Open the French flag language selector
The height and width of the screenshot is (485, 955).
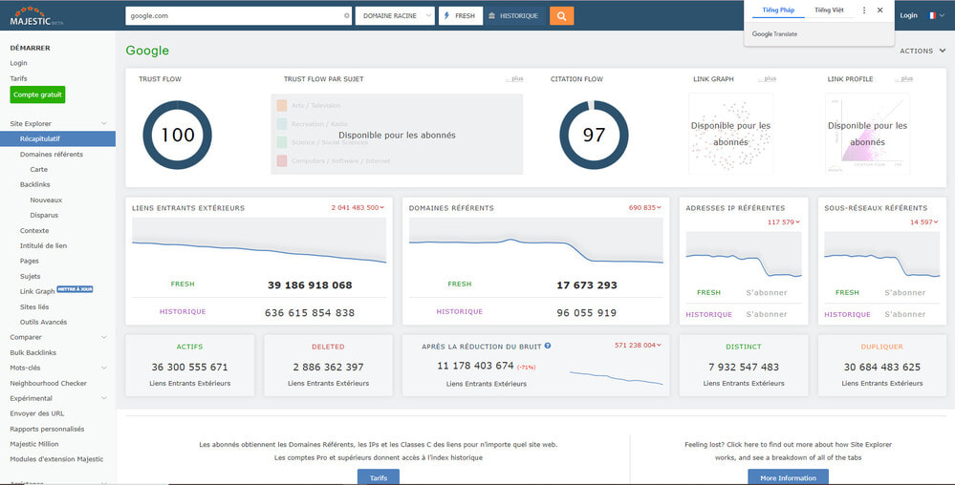tap(934, 15)
